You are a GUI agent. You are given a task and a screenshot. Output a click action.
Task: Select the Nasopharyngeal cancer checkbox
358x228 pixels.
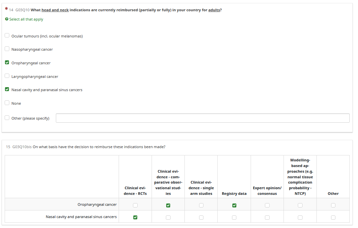coord(7,49)
